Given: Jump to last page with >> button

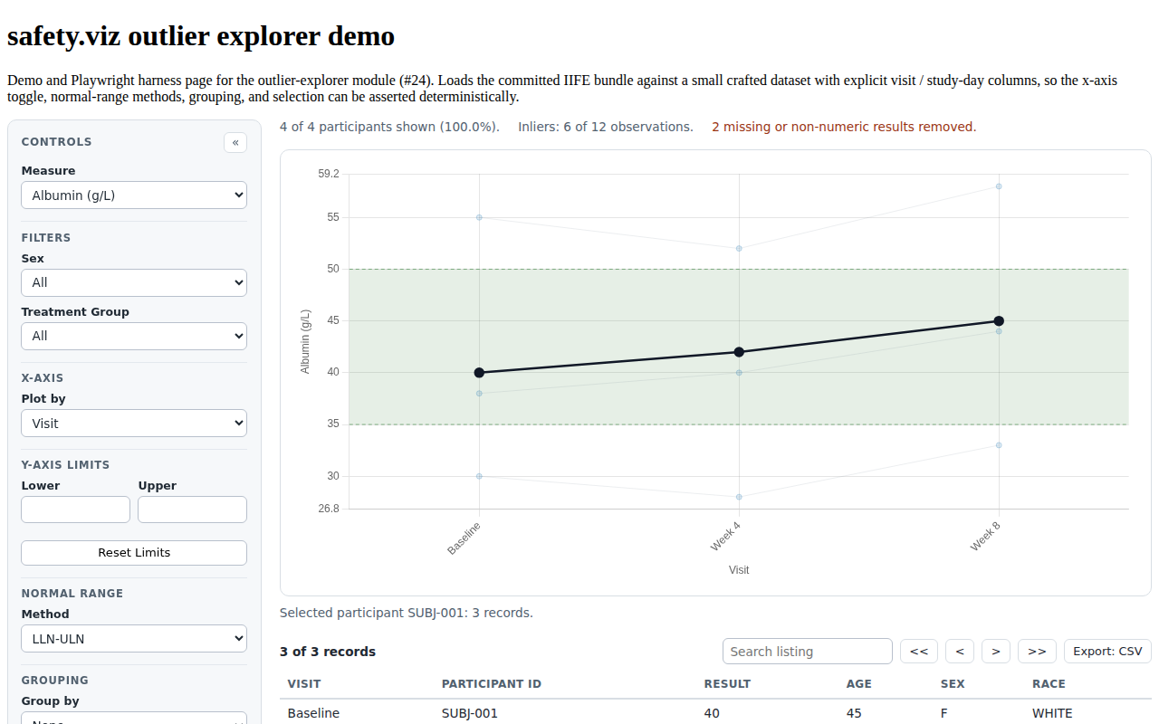Looking at the screenshot, I should coord(1037,651).
